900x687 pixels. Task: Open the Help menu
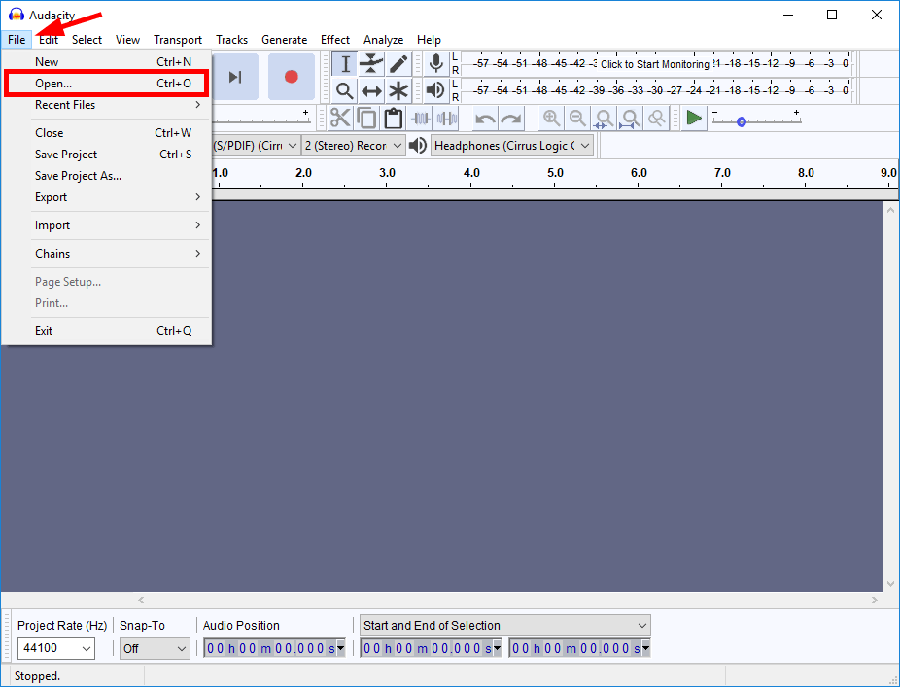(429, 40)
